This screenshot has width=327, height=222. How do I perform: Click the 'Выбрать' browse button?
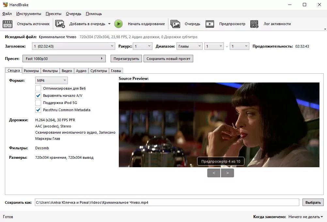tap(313, 202)
